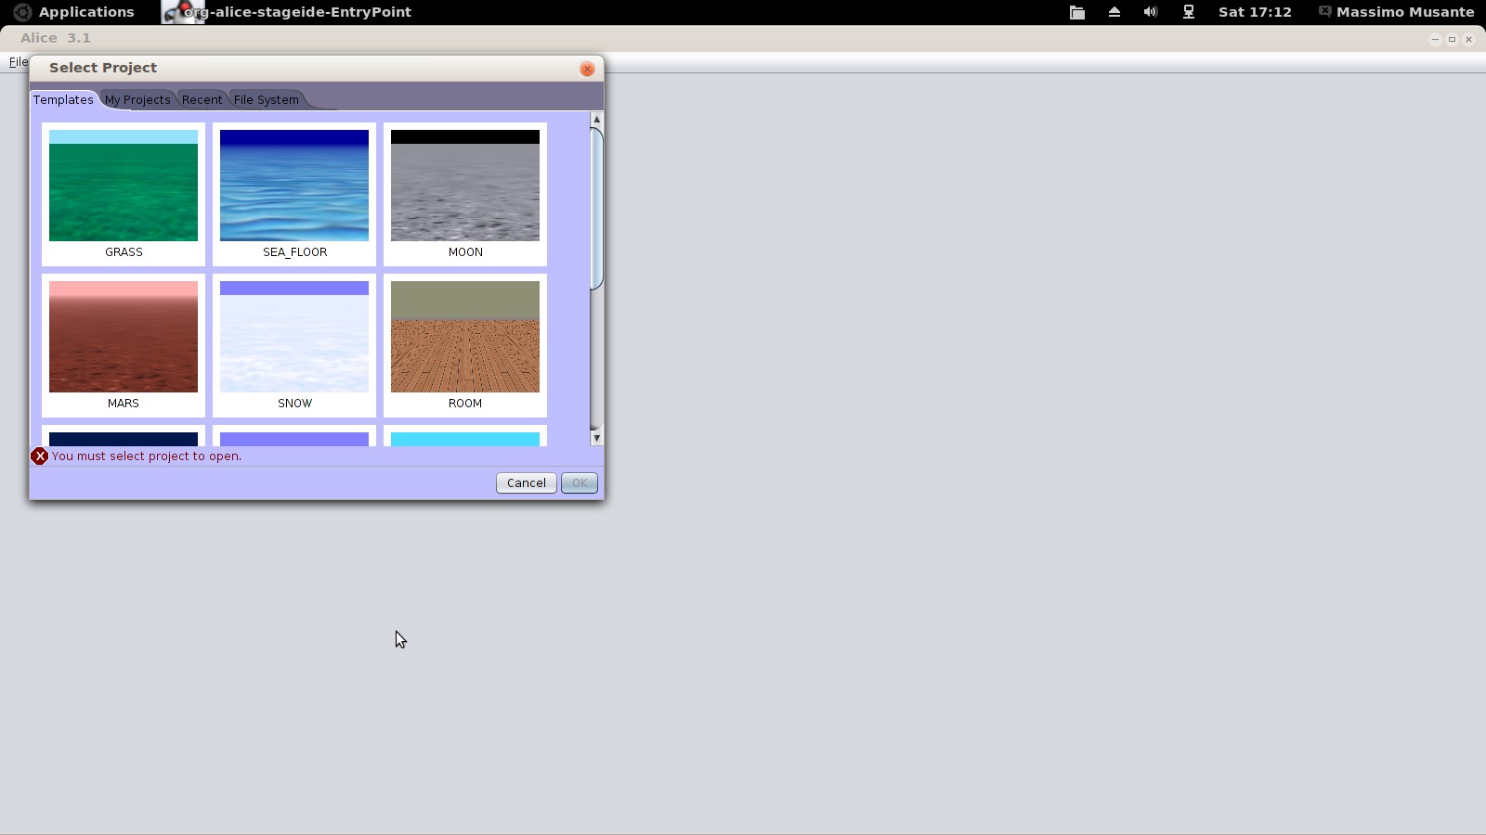Click the eject media icon in the top panel
This screenshot has height=835, width=1486.
coord(1114,12)
